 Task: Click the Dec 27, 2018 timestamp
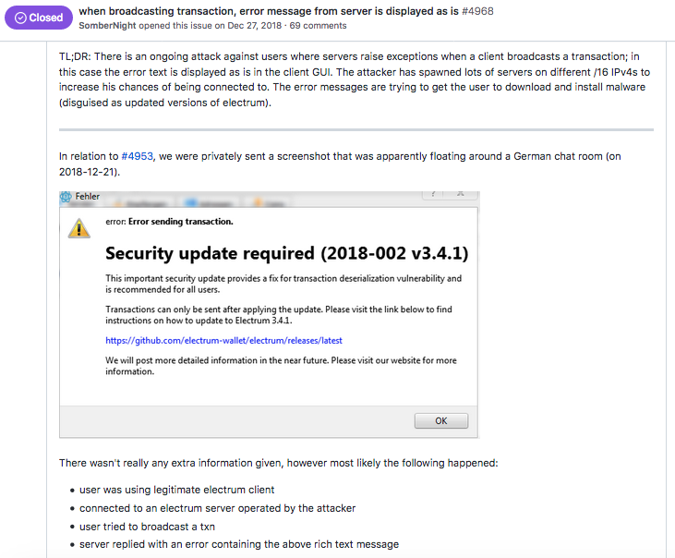tap(255, 25)
